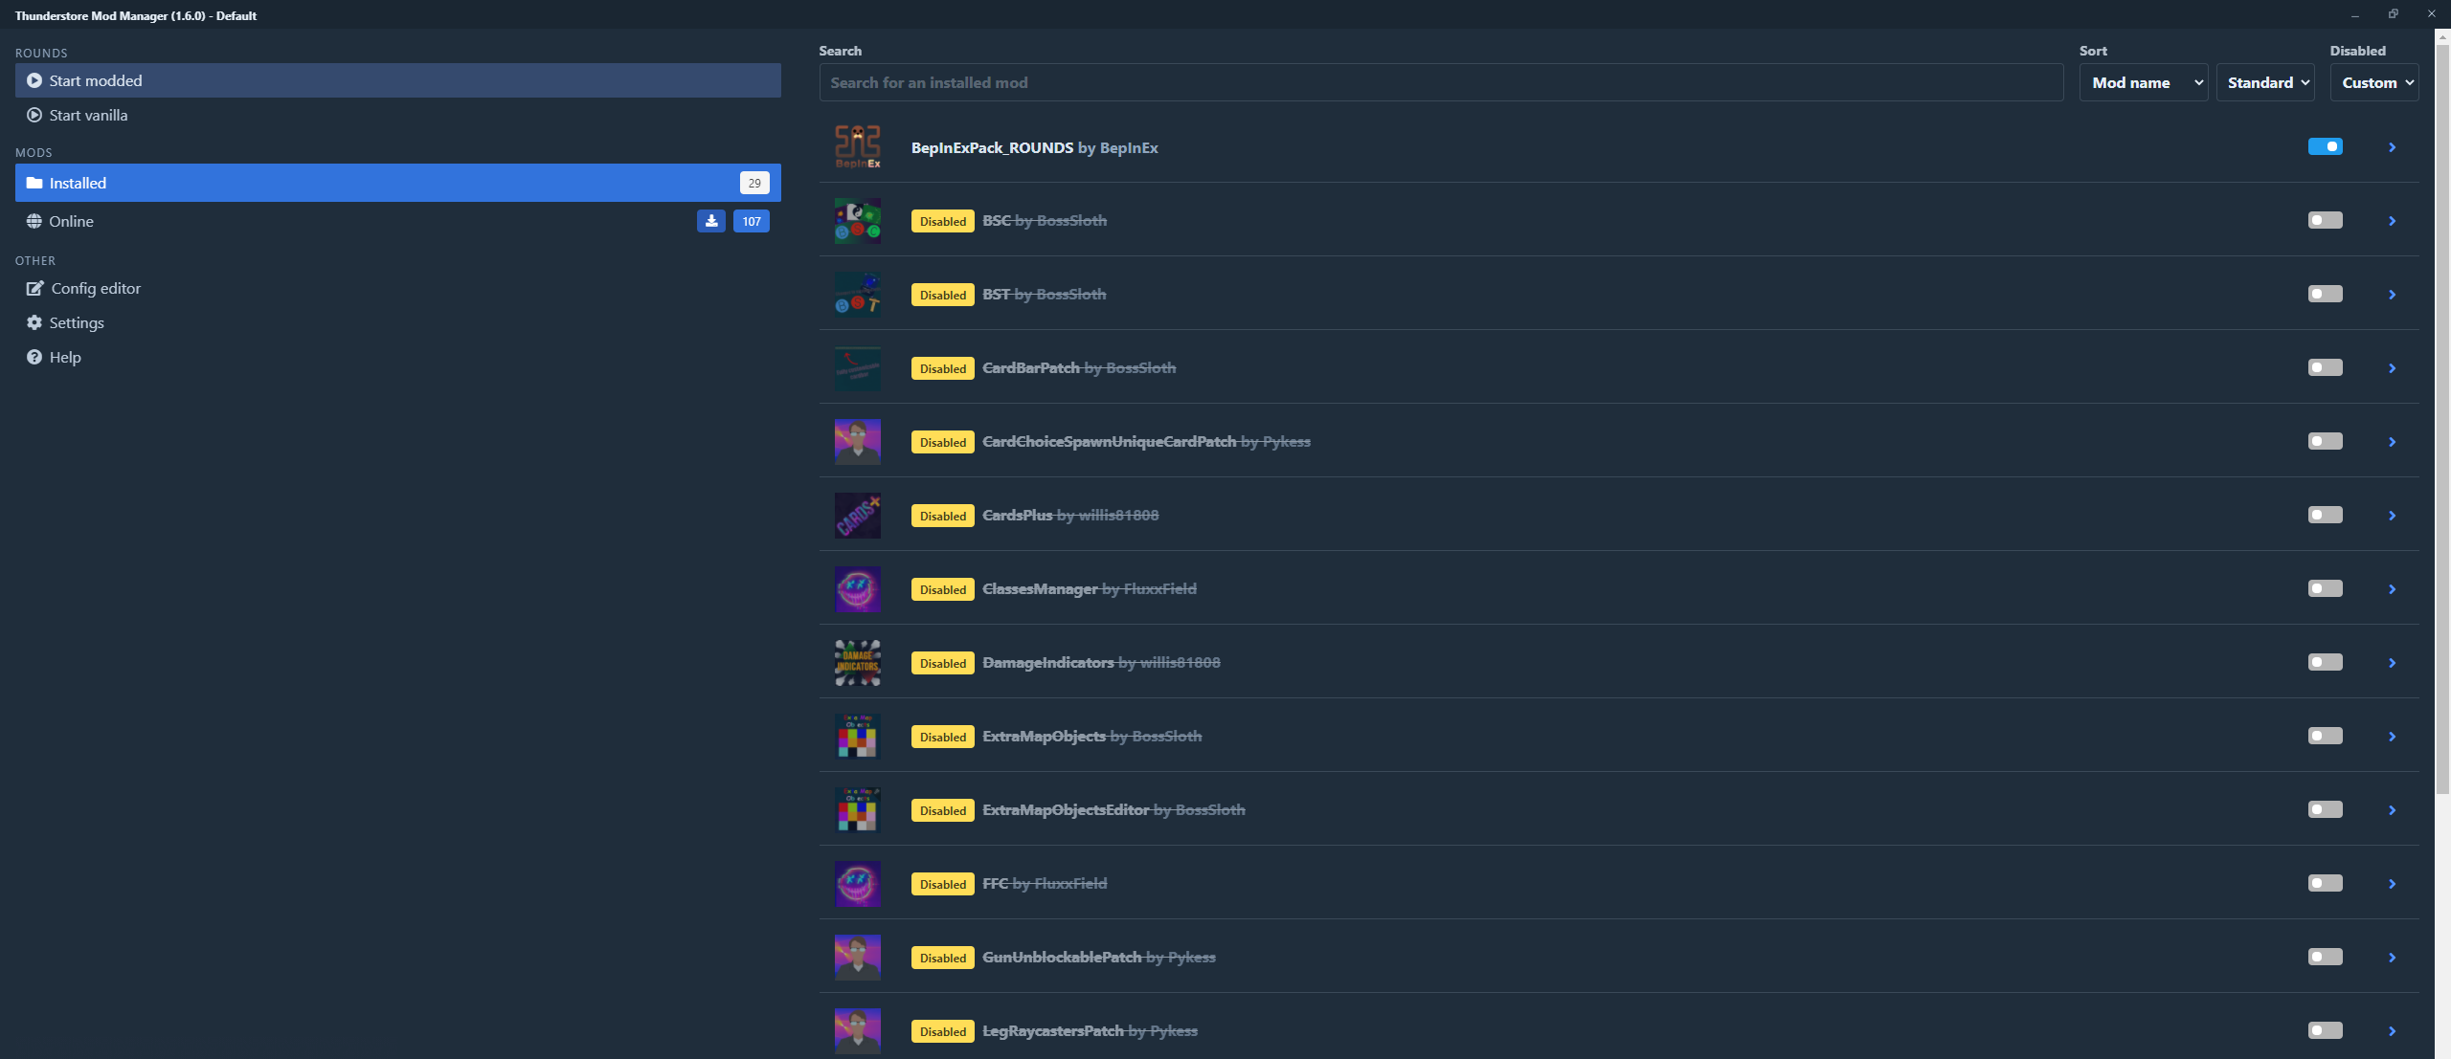
Task: Launch the game with Start vanilla
Action: (x=88, y=115)
